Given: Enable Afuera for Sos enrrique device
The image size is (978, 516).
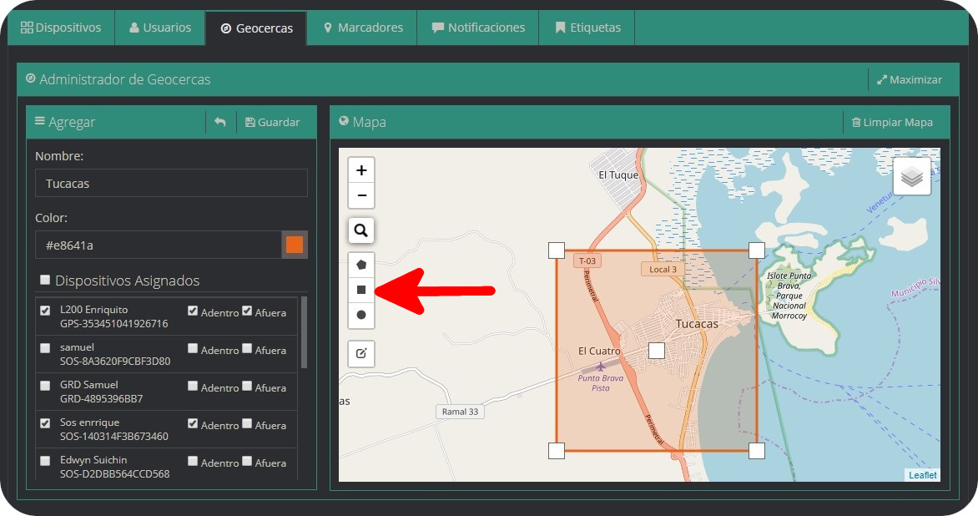Looking at the screenshot, I should 247,423.
